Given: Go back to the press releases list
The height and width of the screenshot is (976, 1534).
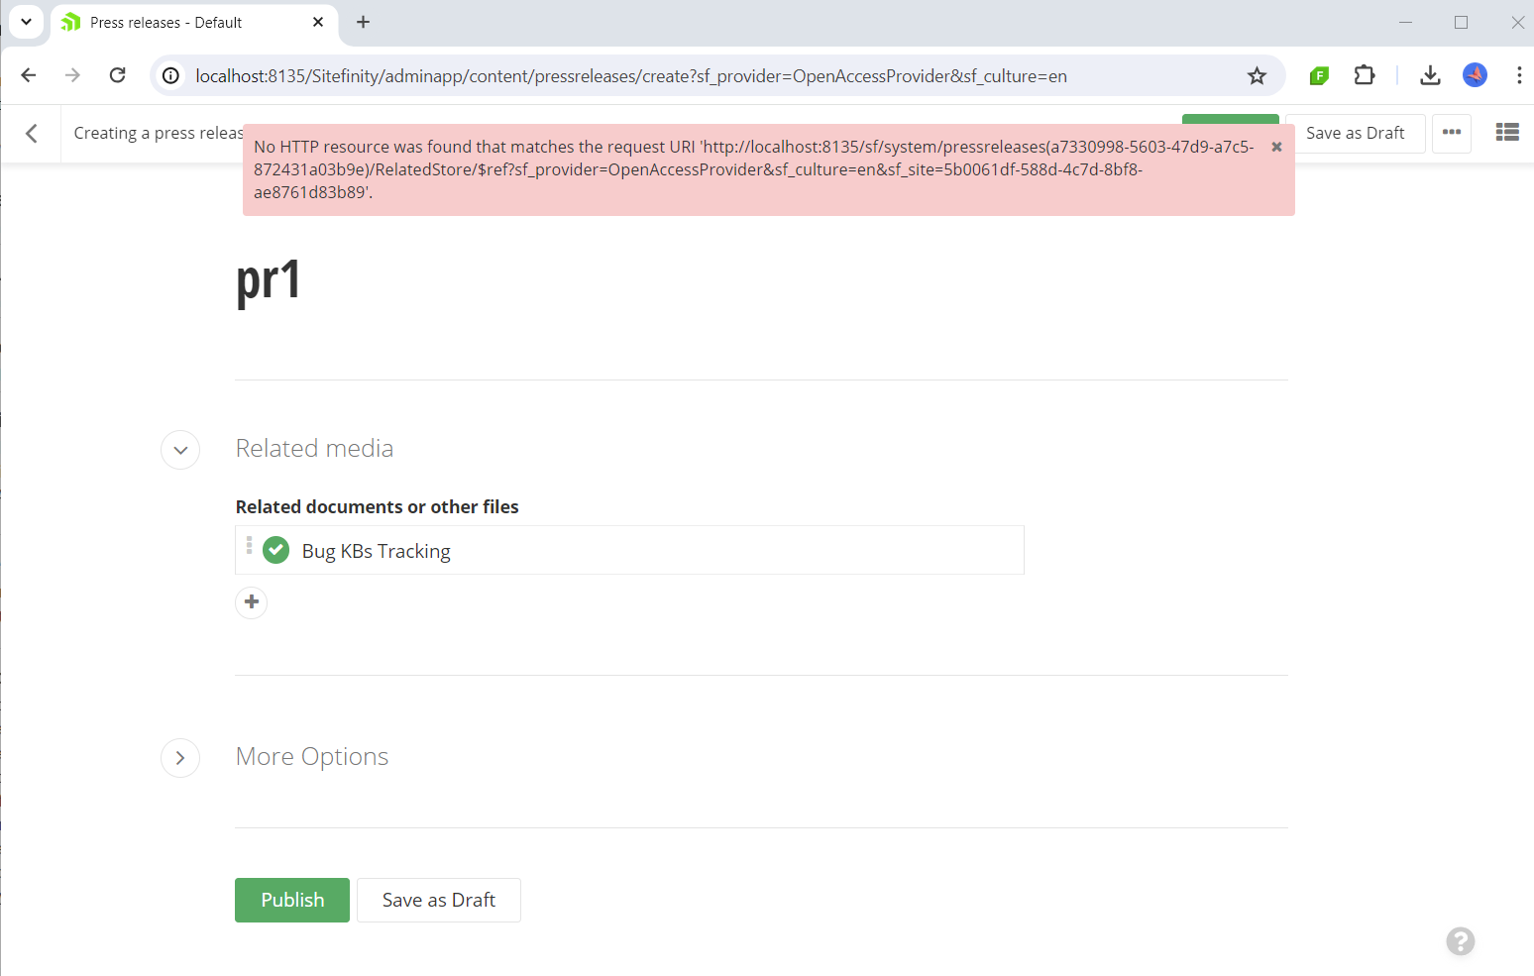Looking at the screenshot, I should 32,134.
